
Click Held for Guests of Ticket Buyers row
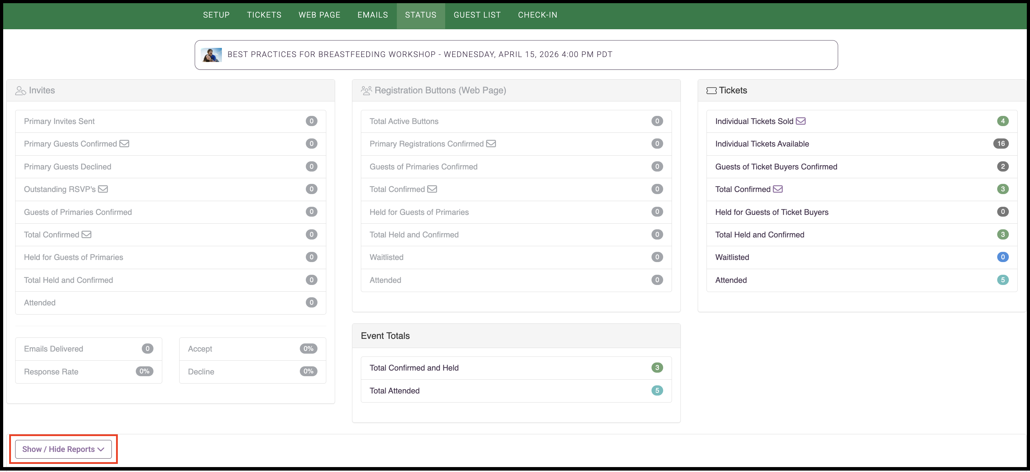(862, 212)
